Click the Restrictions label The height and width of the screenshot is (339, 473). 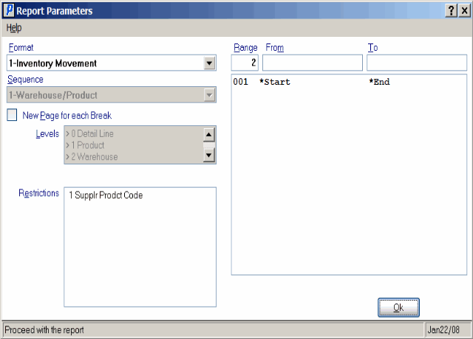[x=39, y=193]
